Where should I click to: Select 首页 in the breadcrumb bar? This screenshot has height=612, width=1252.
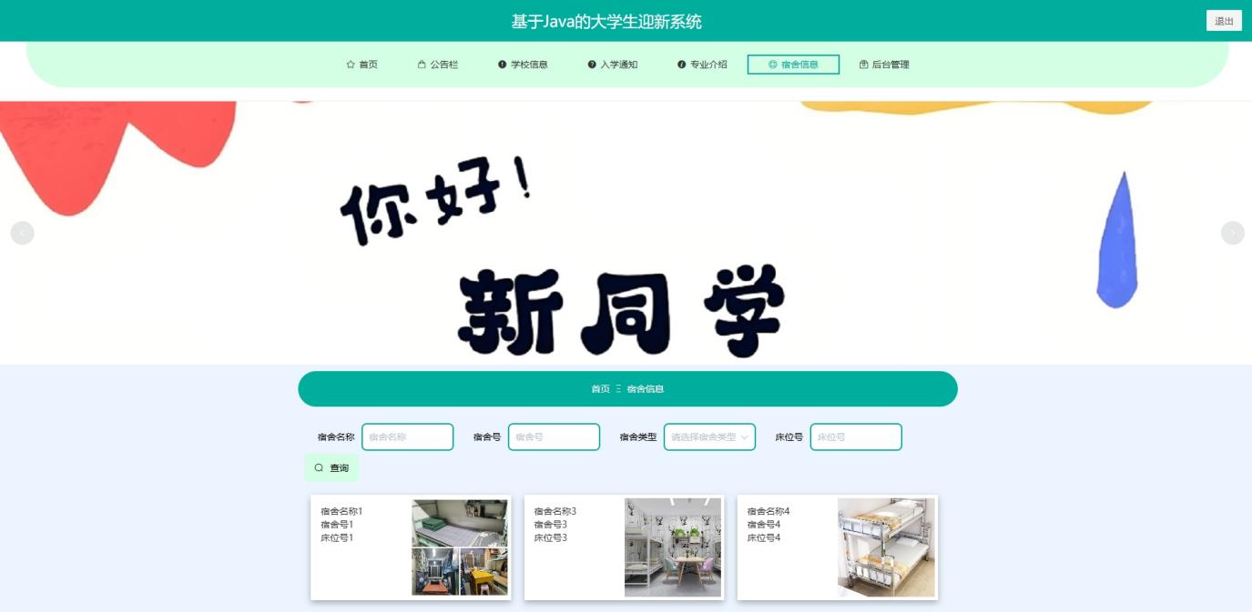[x=599, y=387]
